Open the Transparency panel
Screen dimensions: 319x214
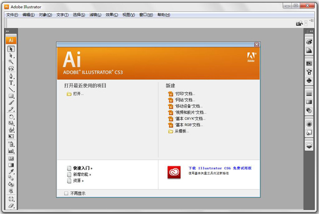[x=309, y=110]
